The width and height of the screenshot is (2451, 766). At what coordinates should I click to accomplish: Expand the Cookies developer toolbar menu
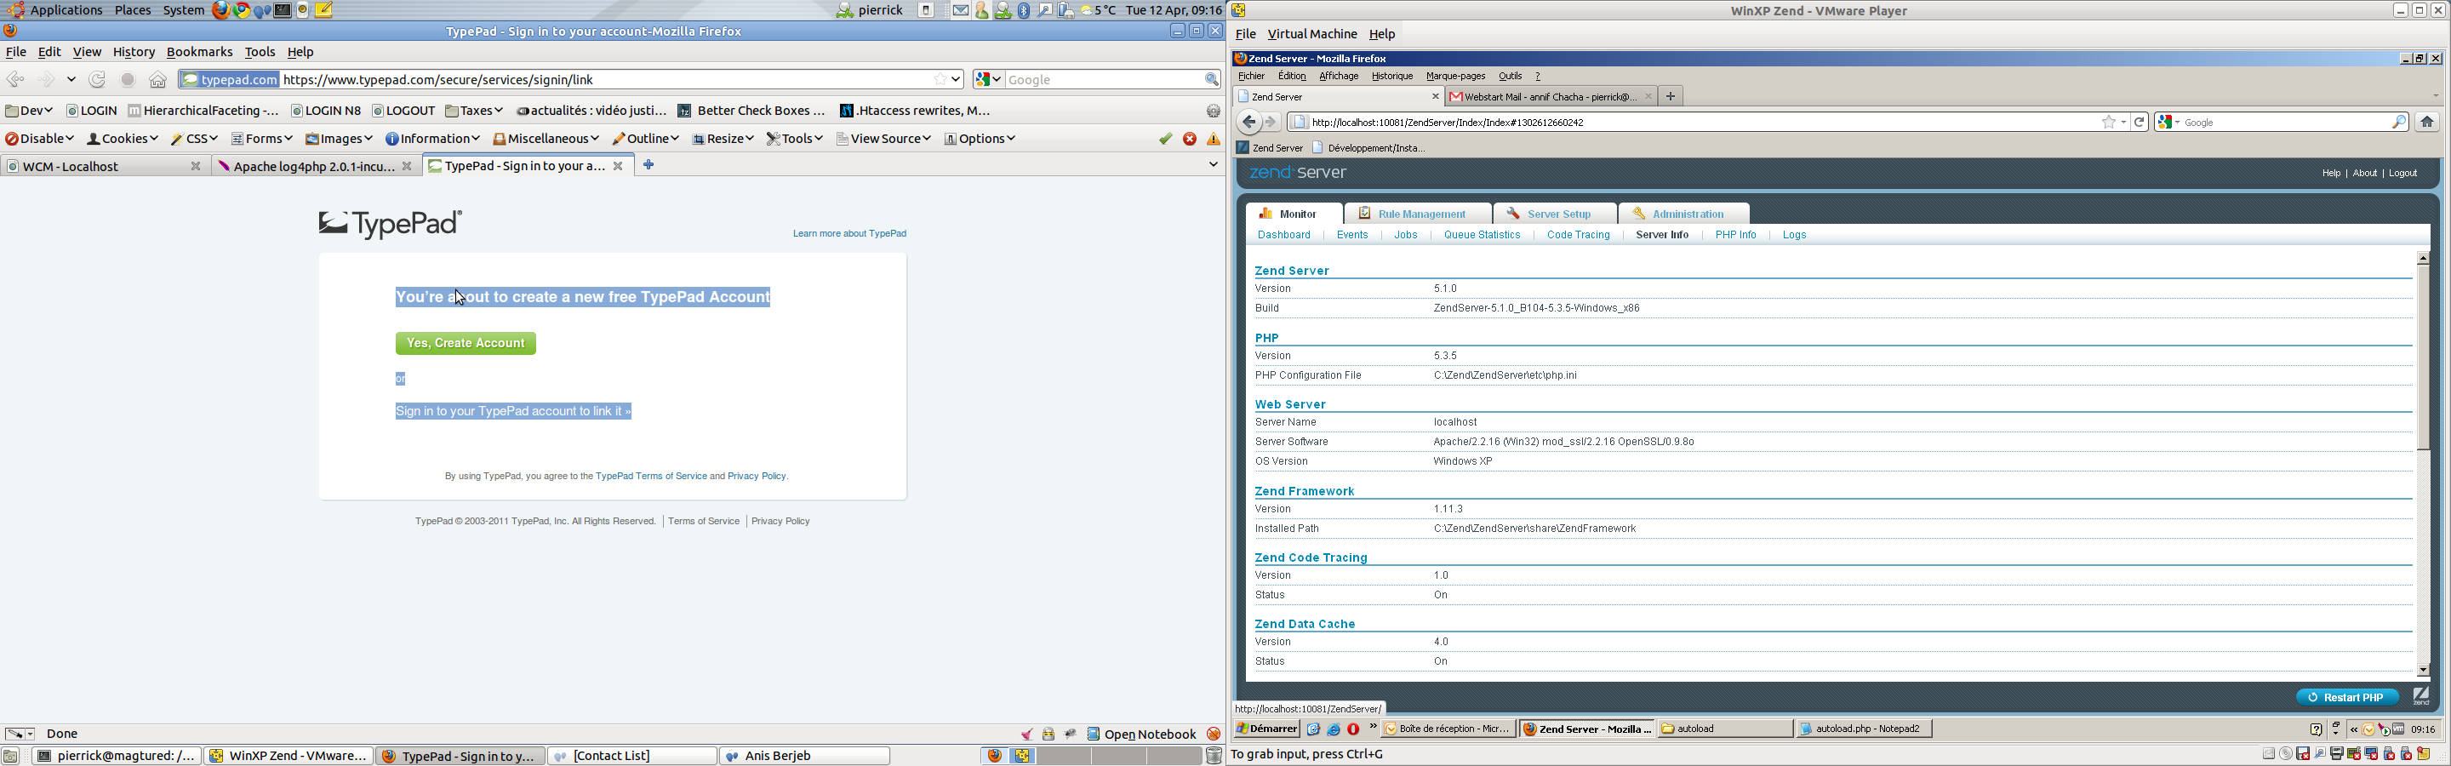pos(123,139)
